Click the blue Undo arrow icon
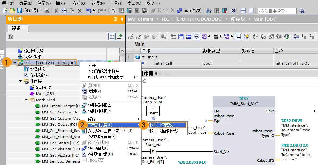Screen dimensions: 318x165 coord(89,11)
